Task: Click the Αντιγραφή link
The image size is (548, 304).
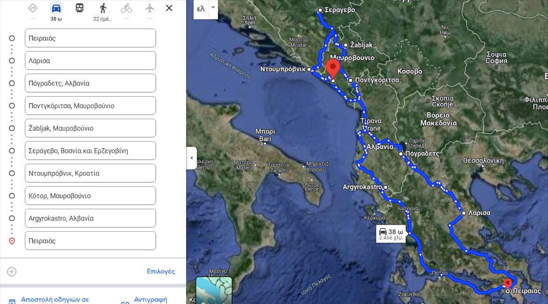Action: 150,300
